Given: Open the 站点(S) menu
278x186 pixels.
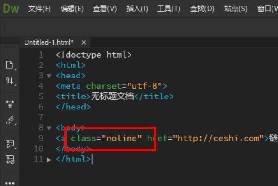Looking at the screenshot, I should pos(235,8).
